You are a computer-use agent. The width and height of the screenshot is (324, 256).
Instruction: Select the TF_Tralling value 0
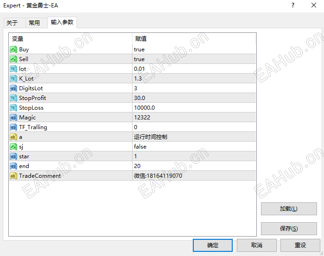coord(135,127)
